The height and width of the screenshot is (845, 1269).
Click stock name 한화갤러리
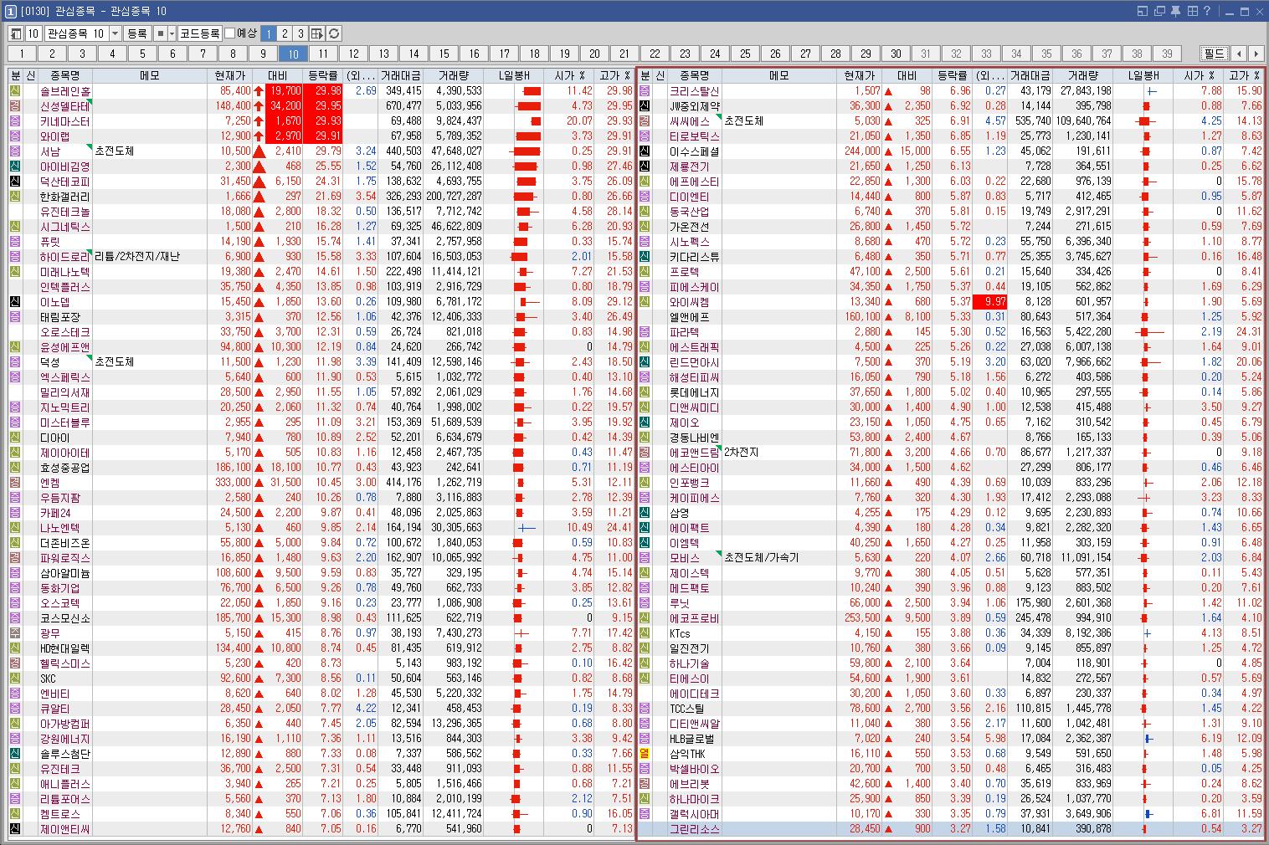tap(65, 197)
